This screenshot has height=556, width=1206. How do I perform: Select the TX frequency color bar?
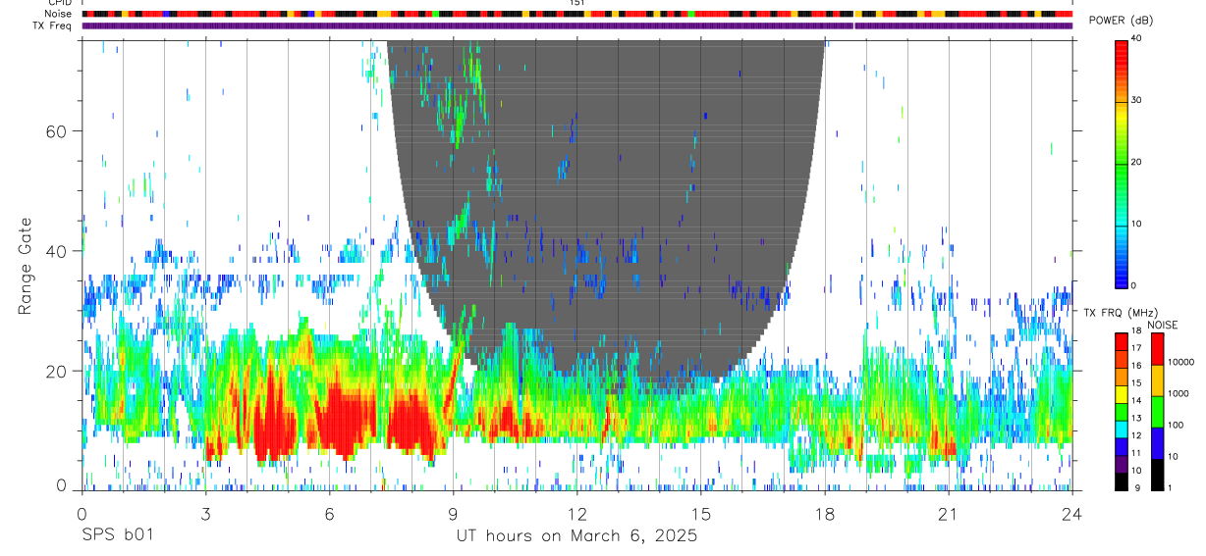click(1122, 411)
